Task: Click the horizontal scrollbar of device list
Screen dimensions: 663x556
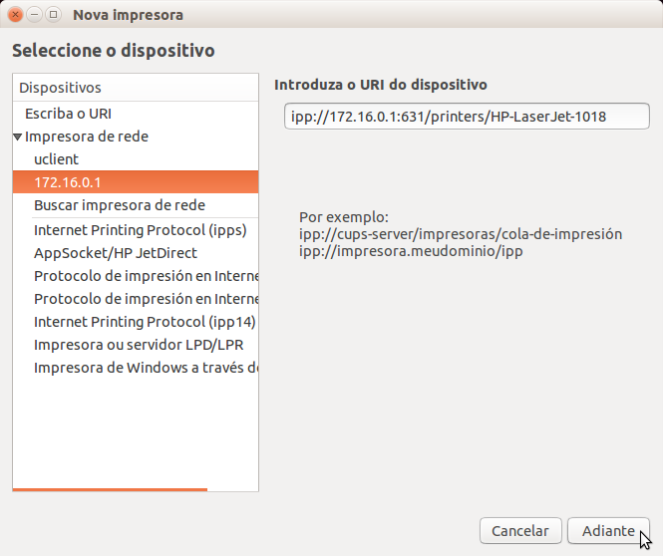Action: (110, 489)
